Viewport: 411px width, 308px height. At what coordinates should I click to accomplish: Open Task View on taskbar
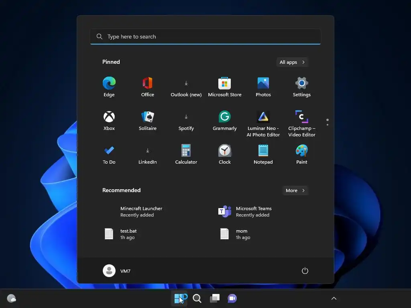point(214,298)
